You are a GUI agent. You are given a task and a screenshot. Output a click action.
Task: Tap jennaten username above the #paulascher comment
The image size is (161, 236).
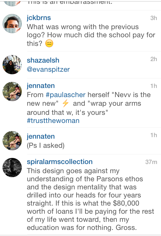[41, 86]
